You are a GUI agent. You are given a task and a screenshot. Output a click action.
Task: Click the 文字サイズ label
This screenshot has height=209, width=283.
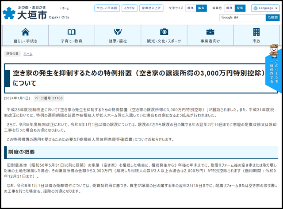(x=176, y=8)
